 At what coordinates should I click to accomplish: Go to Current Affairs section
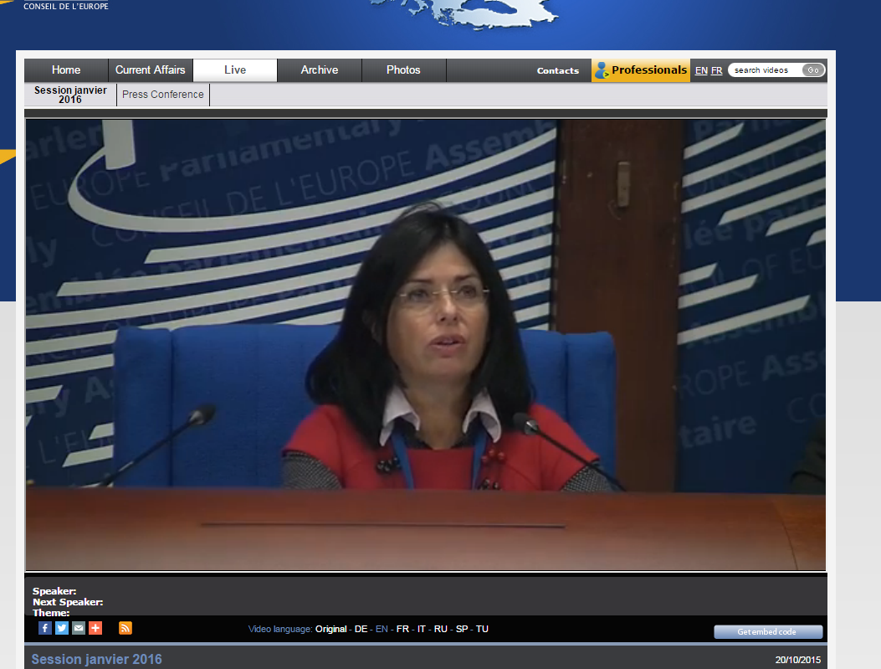click(x=151, y=70)
